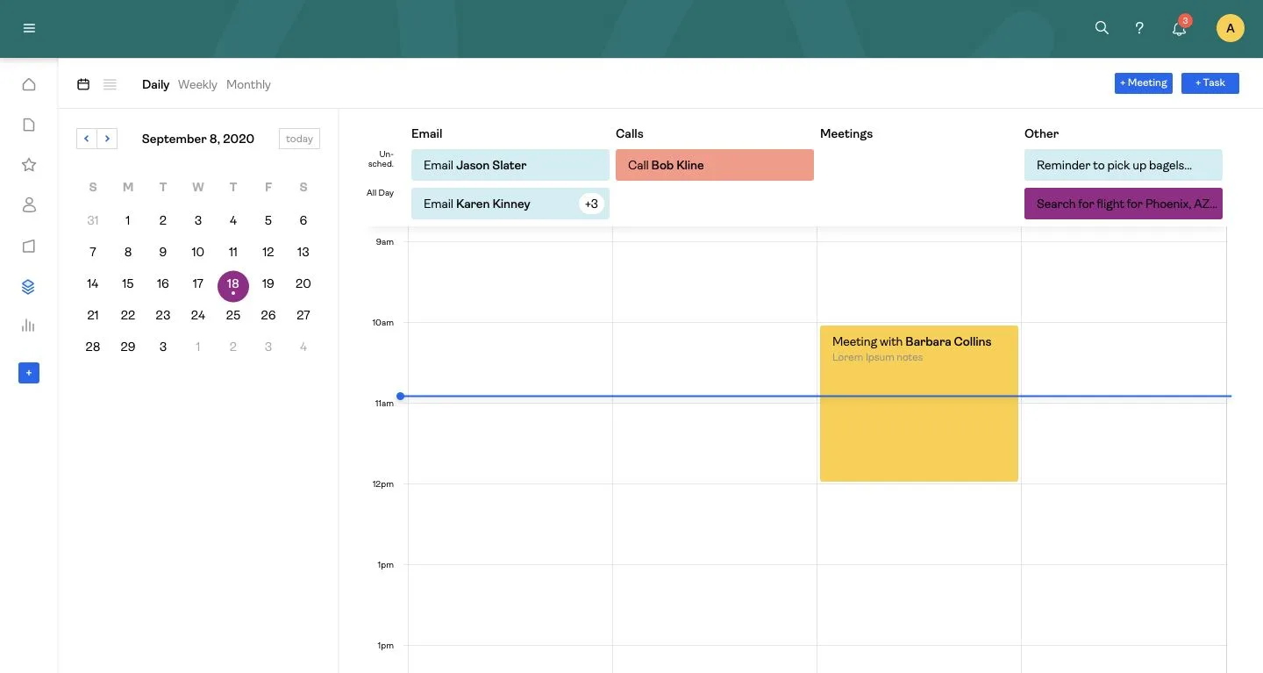This screenshot has height=673, width=1263.
Task: Switch calendar view using the list icon
Action: (110, 84)
